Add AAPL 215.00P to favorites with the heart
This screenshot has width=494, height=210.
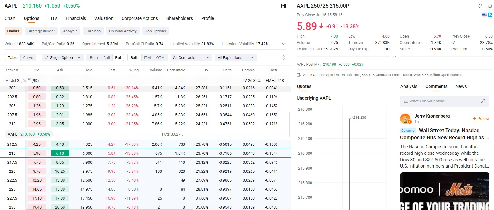tap(480, 6)
